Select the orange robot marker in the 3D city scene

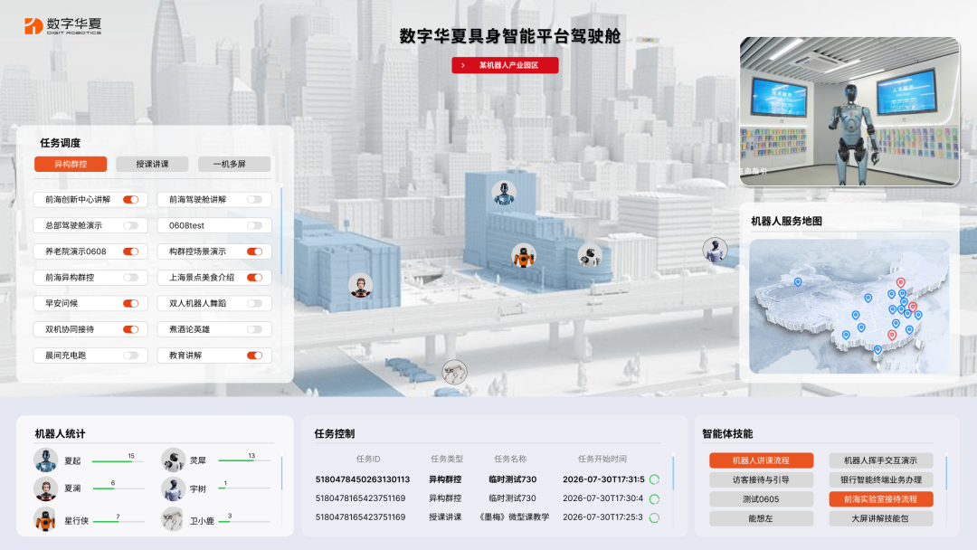524,255
